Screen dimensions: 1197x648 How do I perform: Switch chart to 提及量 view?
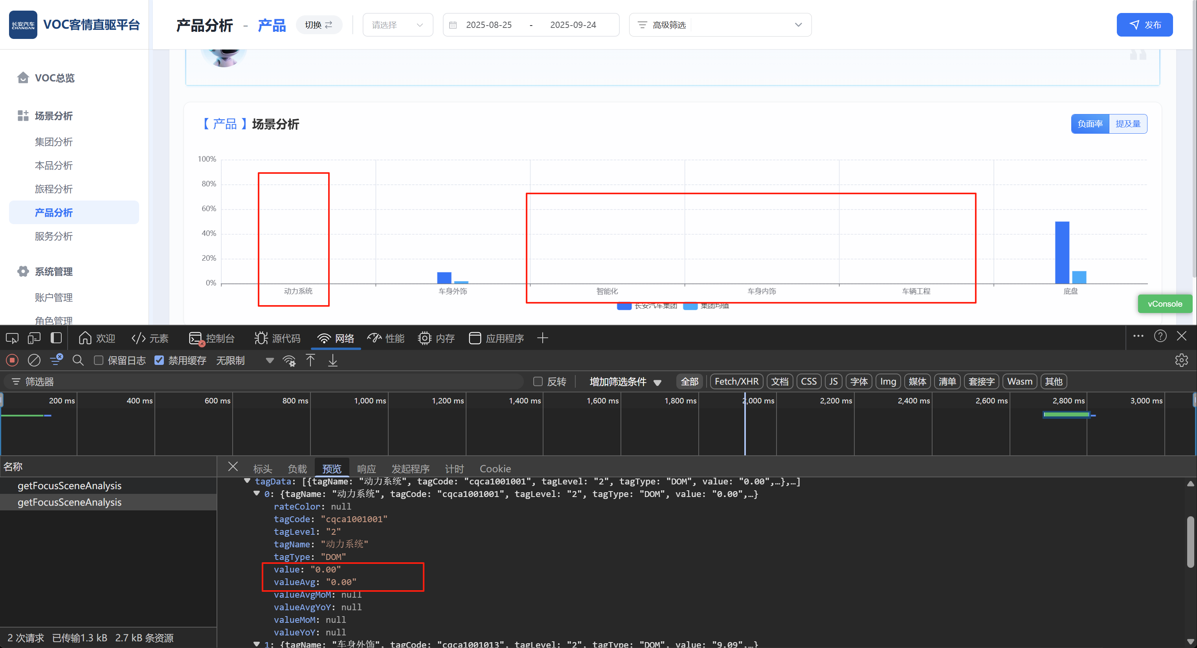(1128, 123)
